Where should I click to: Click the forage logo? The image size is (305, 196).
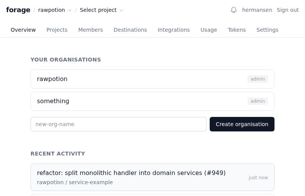coord(18,10)
